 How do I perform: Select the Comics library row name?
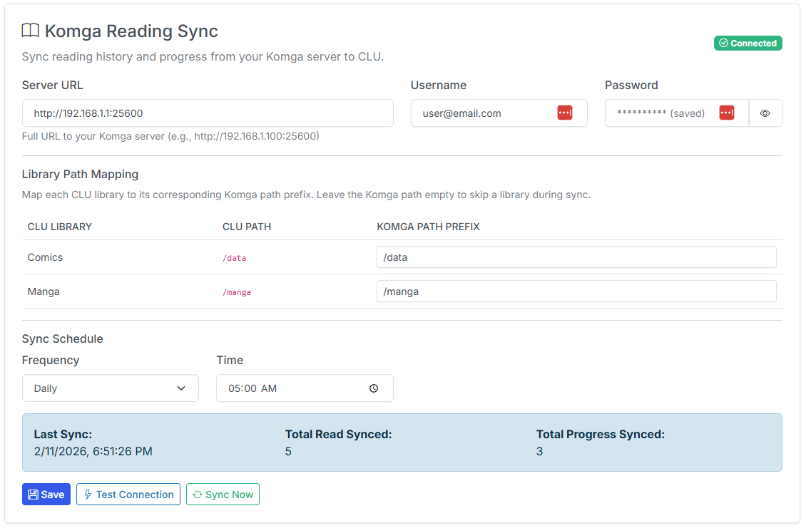45,257
